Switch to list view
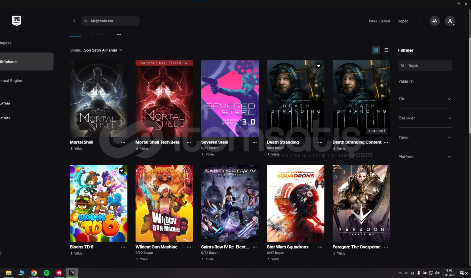 coord(386,50)
